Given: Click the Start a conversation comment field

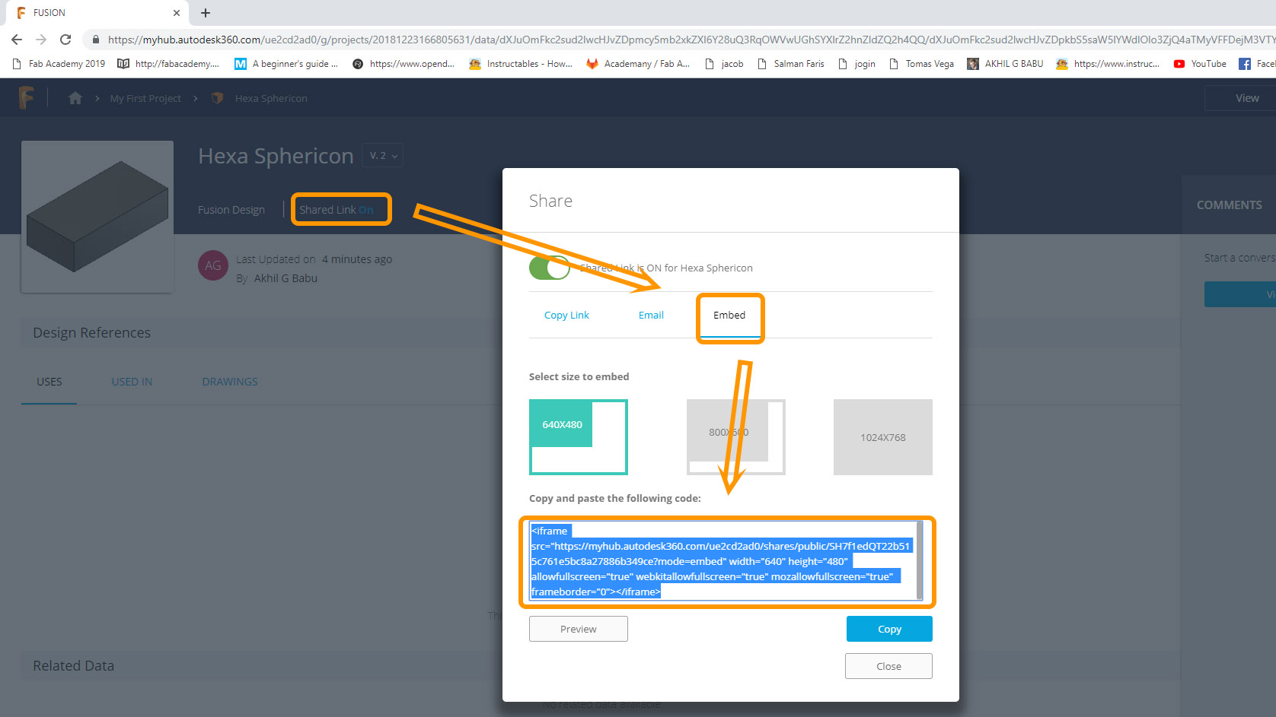Looking at the screenshot, I should pos(1239,258).
